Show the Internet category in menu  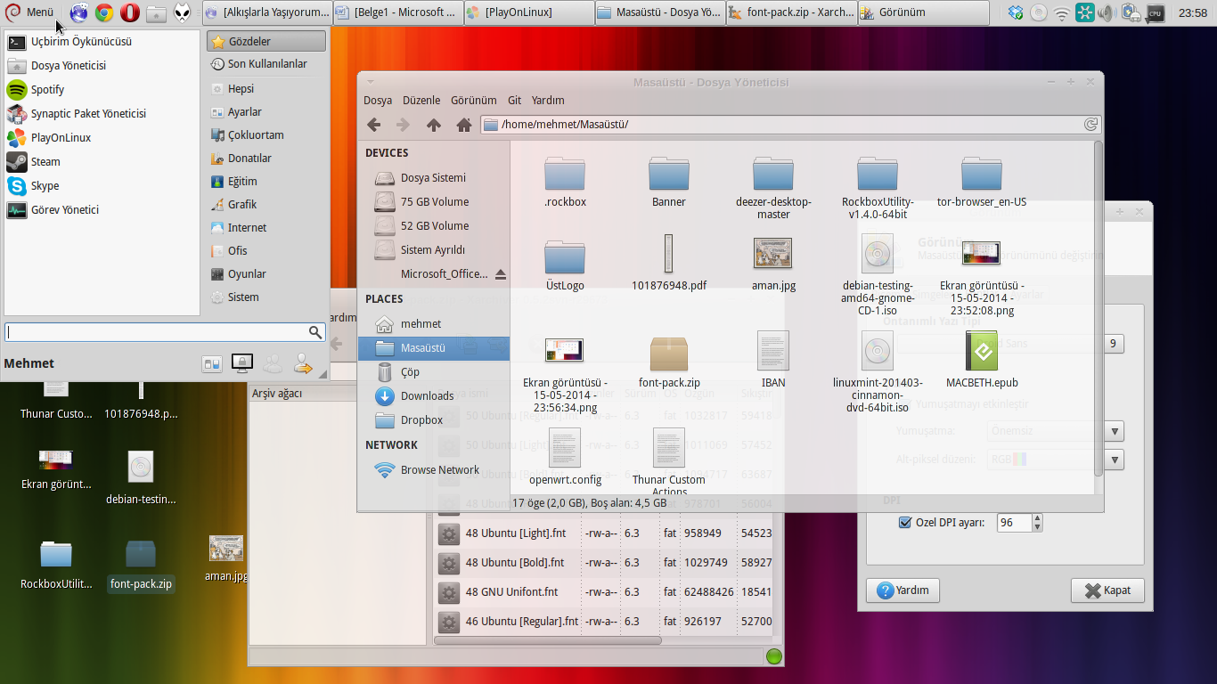(266, 228)
